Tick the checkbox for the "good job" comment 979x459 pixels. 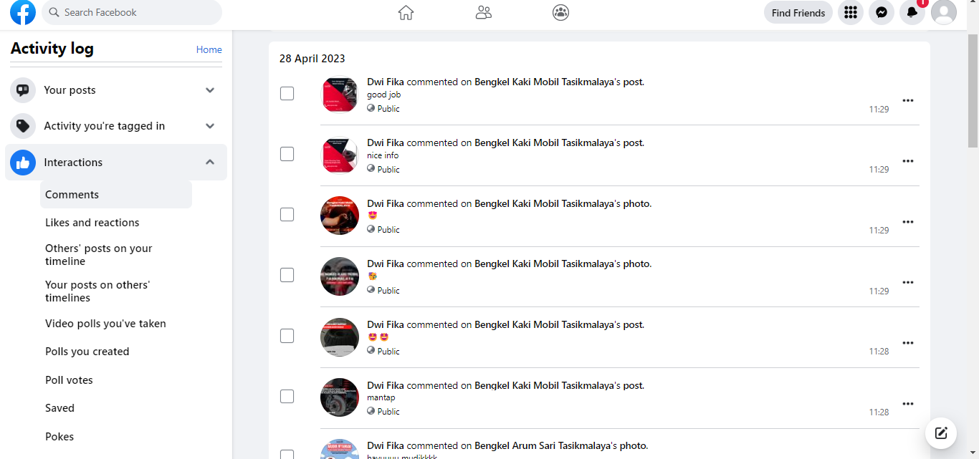287,94
